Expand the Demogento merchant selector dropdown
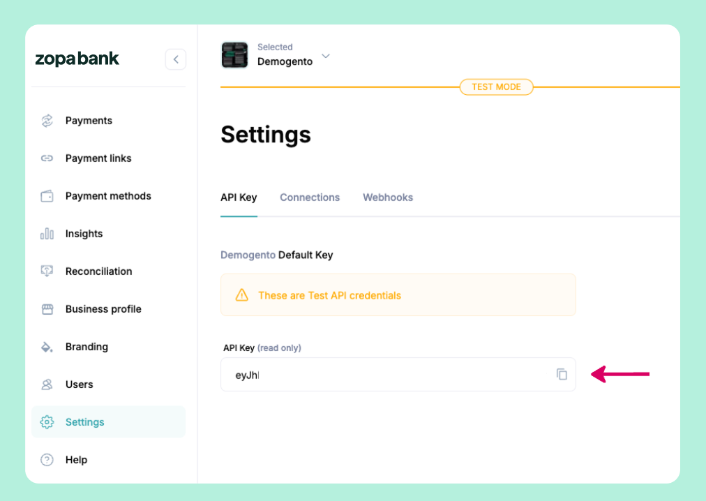 tap(325, 56)
